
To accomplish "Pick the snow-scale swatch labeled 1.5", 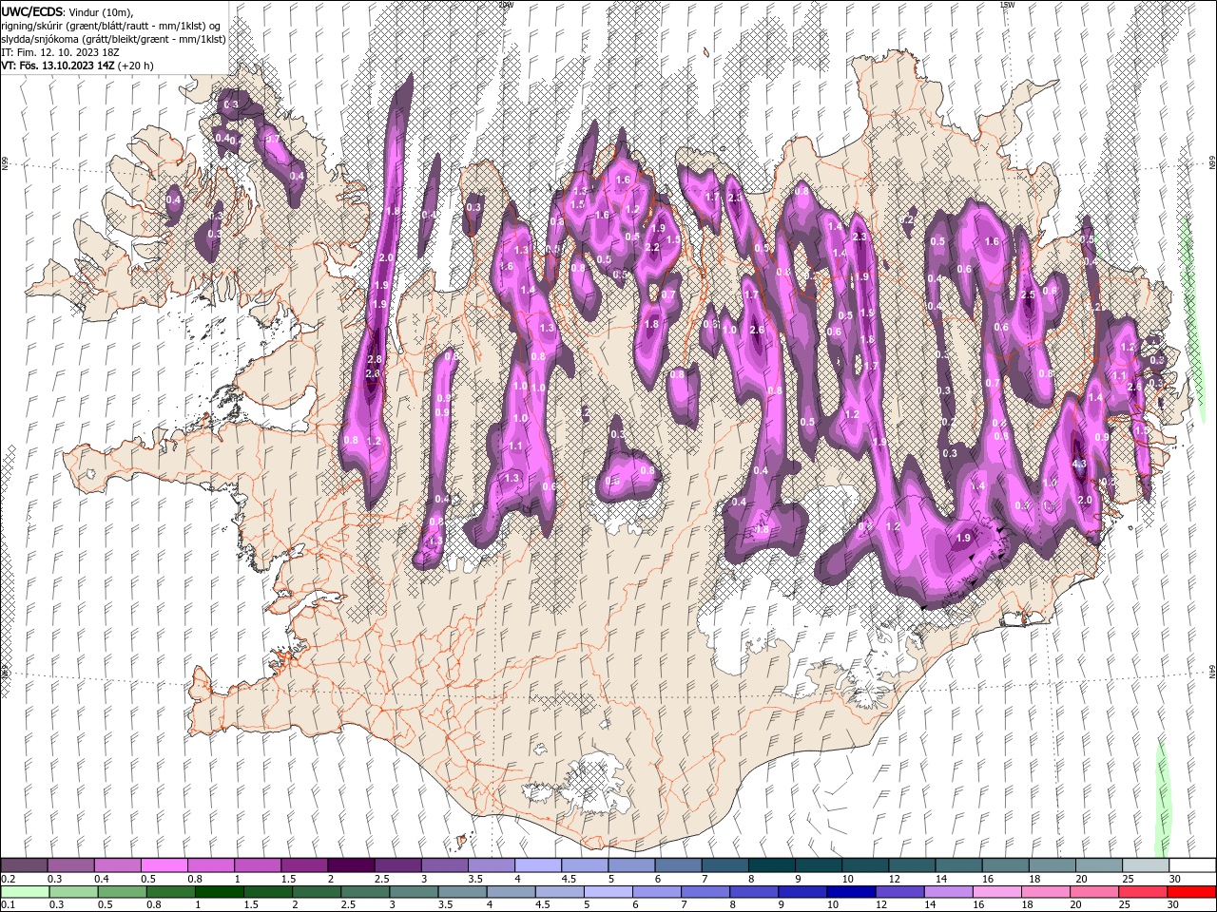I will [x=303, y=865].
